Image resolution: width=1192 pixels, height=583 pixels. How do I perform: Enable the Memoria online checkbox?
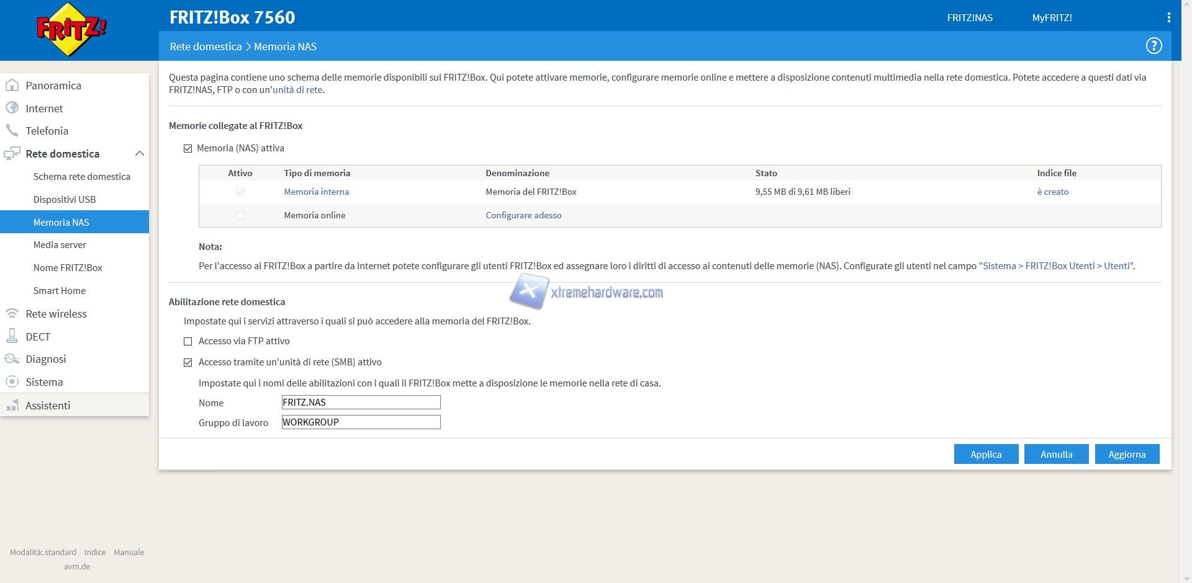pos(240,216)
